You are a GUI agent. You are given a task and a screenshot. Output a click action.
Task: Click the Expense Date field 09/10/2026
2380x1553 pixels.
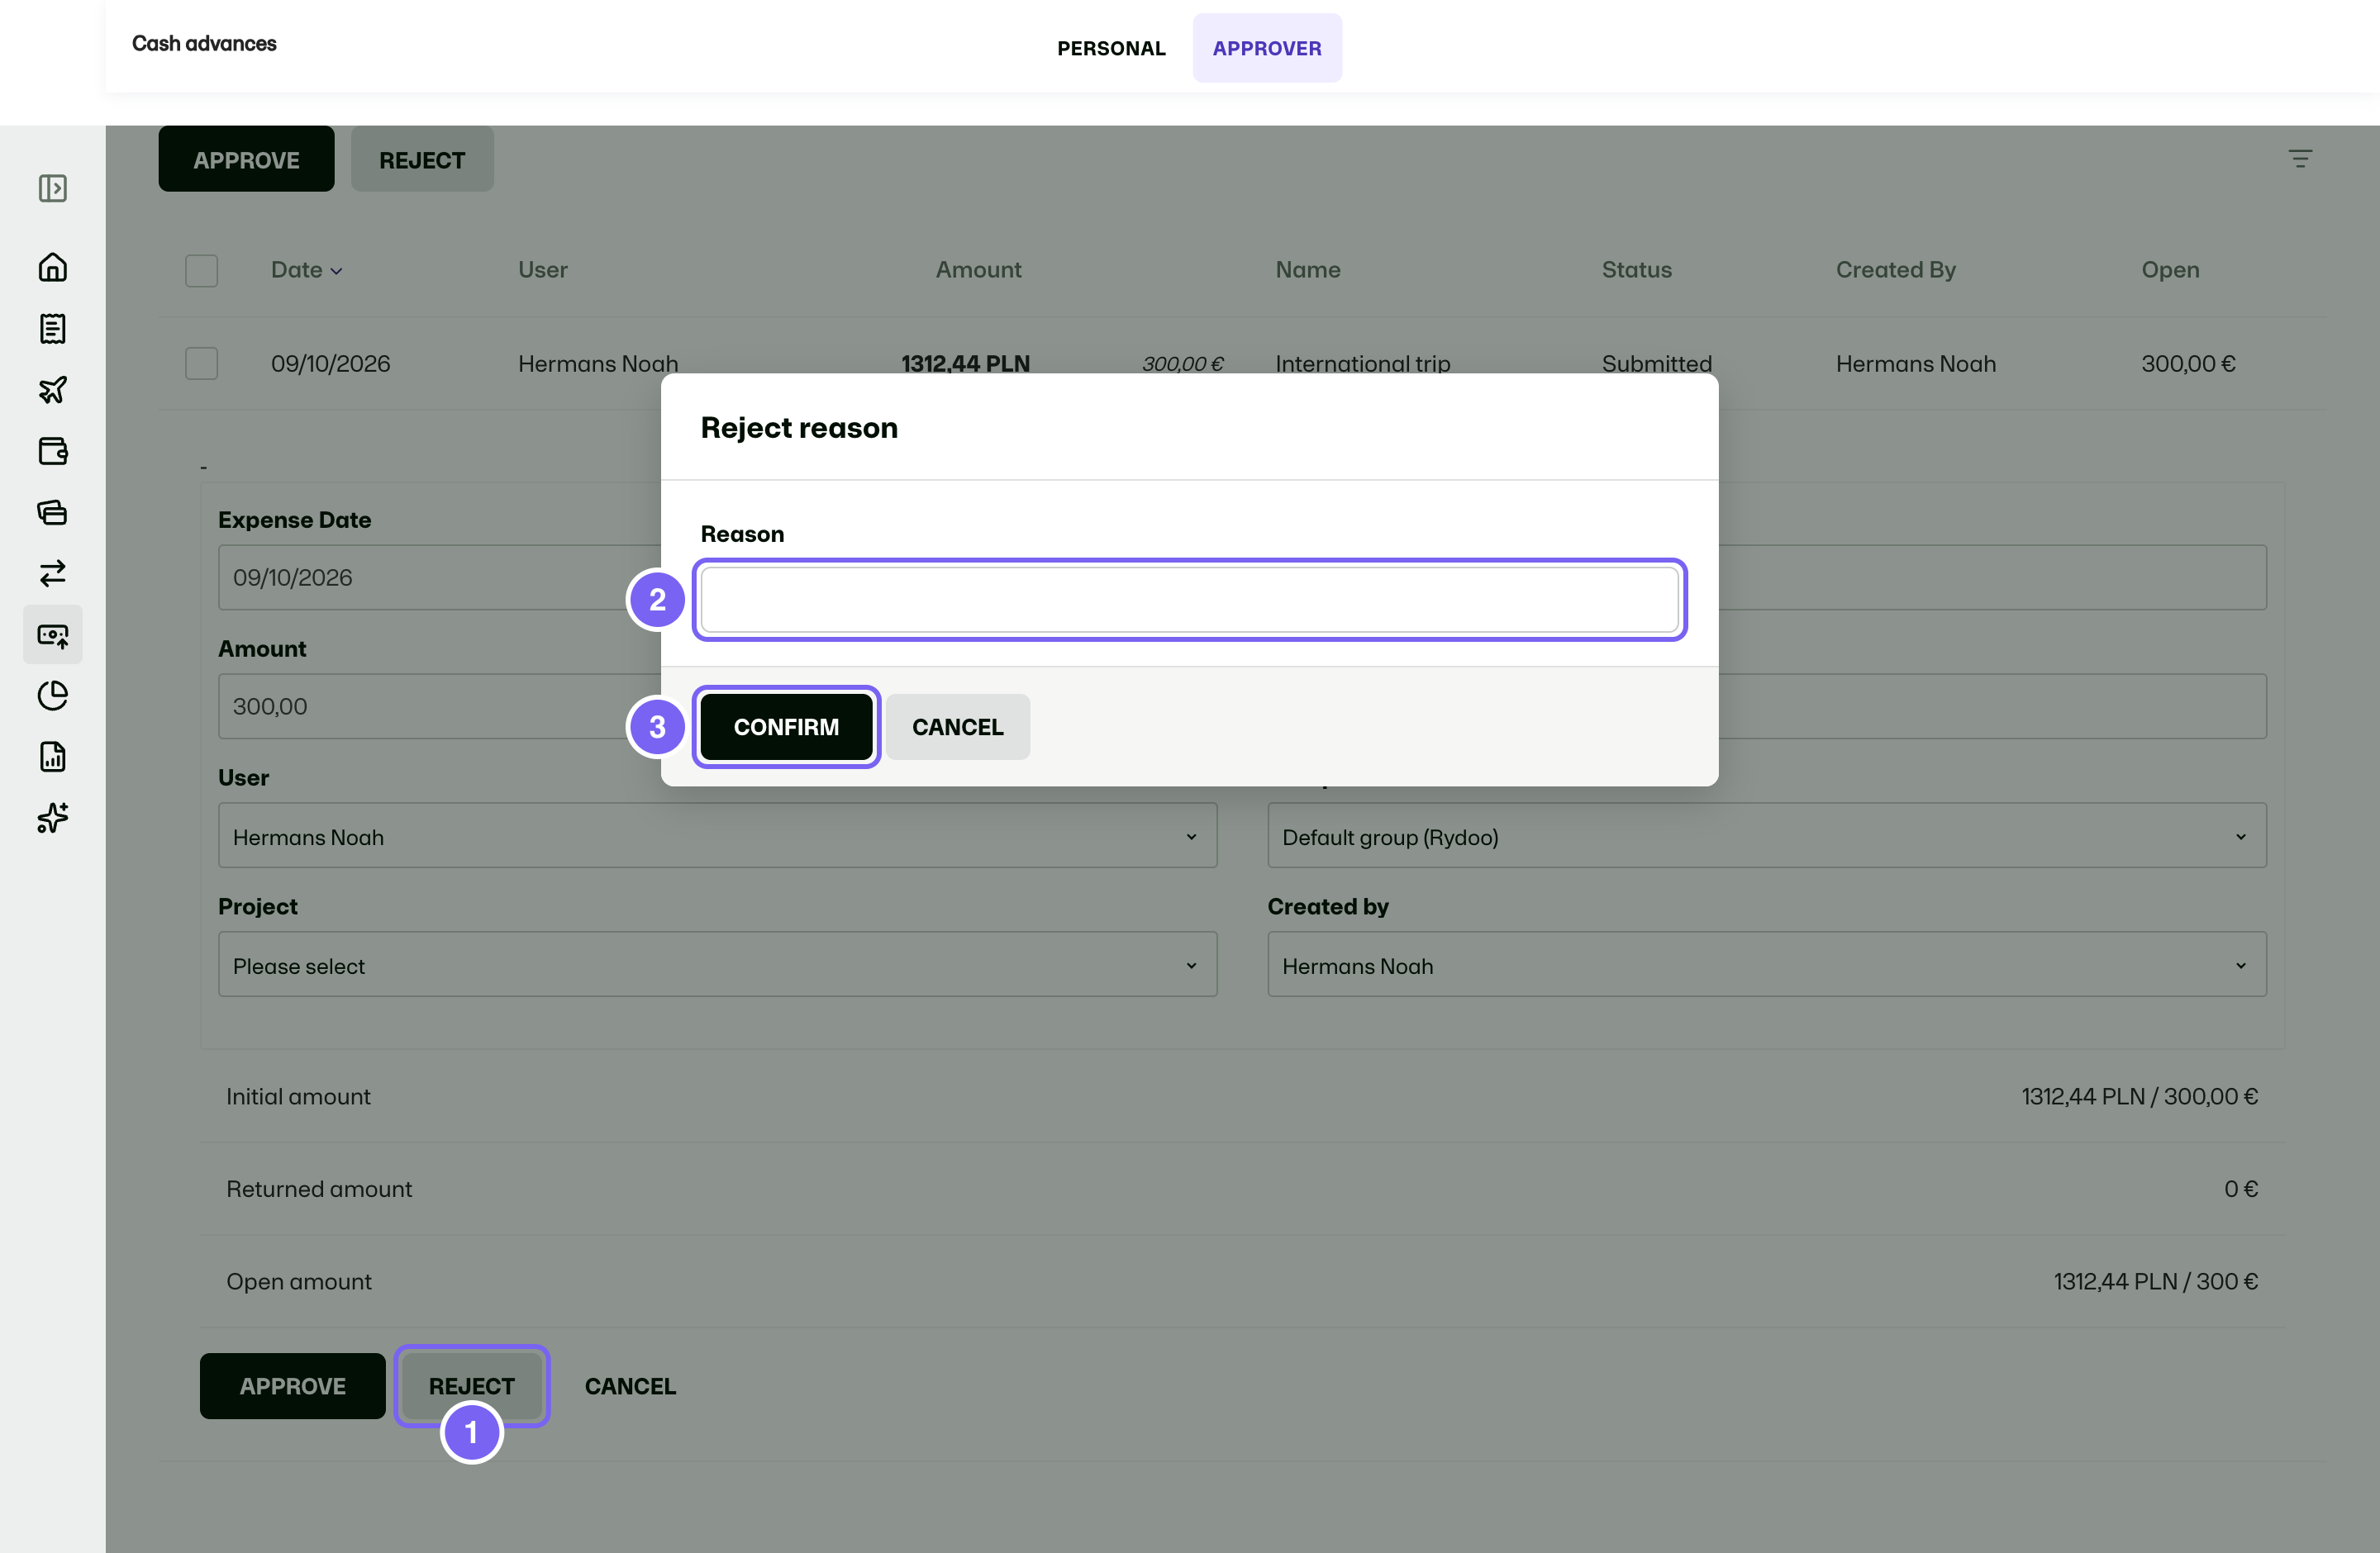[440, 577]
